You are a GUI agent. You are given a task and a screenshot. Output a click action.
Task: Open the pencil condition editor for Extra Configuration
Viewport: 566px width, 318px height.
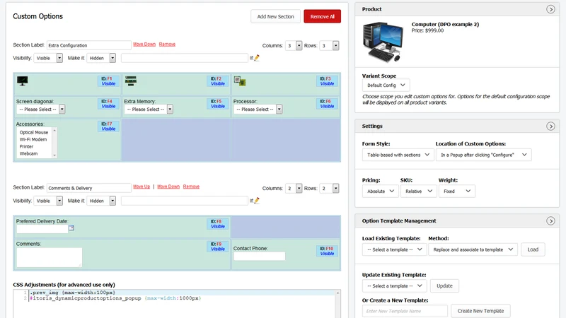tap(257, 58)
